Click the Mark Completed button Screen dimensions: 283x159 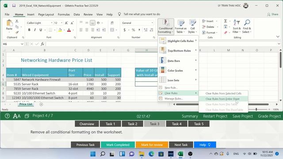coord(118,145)
